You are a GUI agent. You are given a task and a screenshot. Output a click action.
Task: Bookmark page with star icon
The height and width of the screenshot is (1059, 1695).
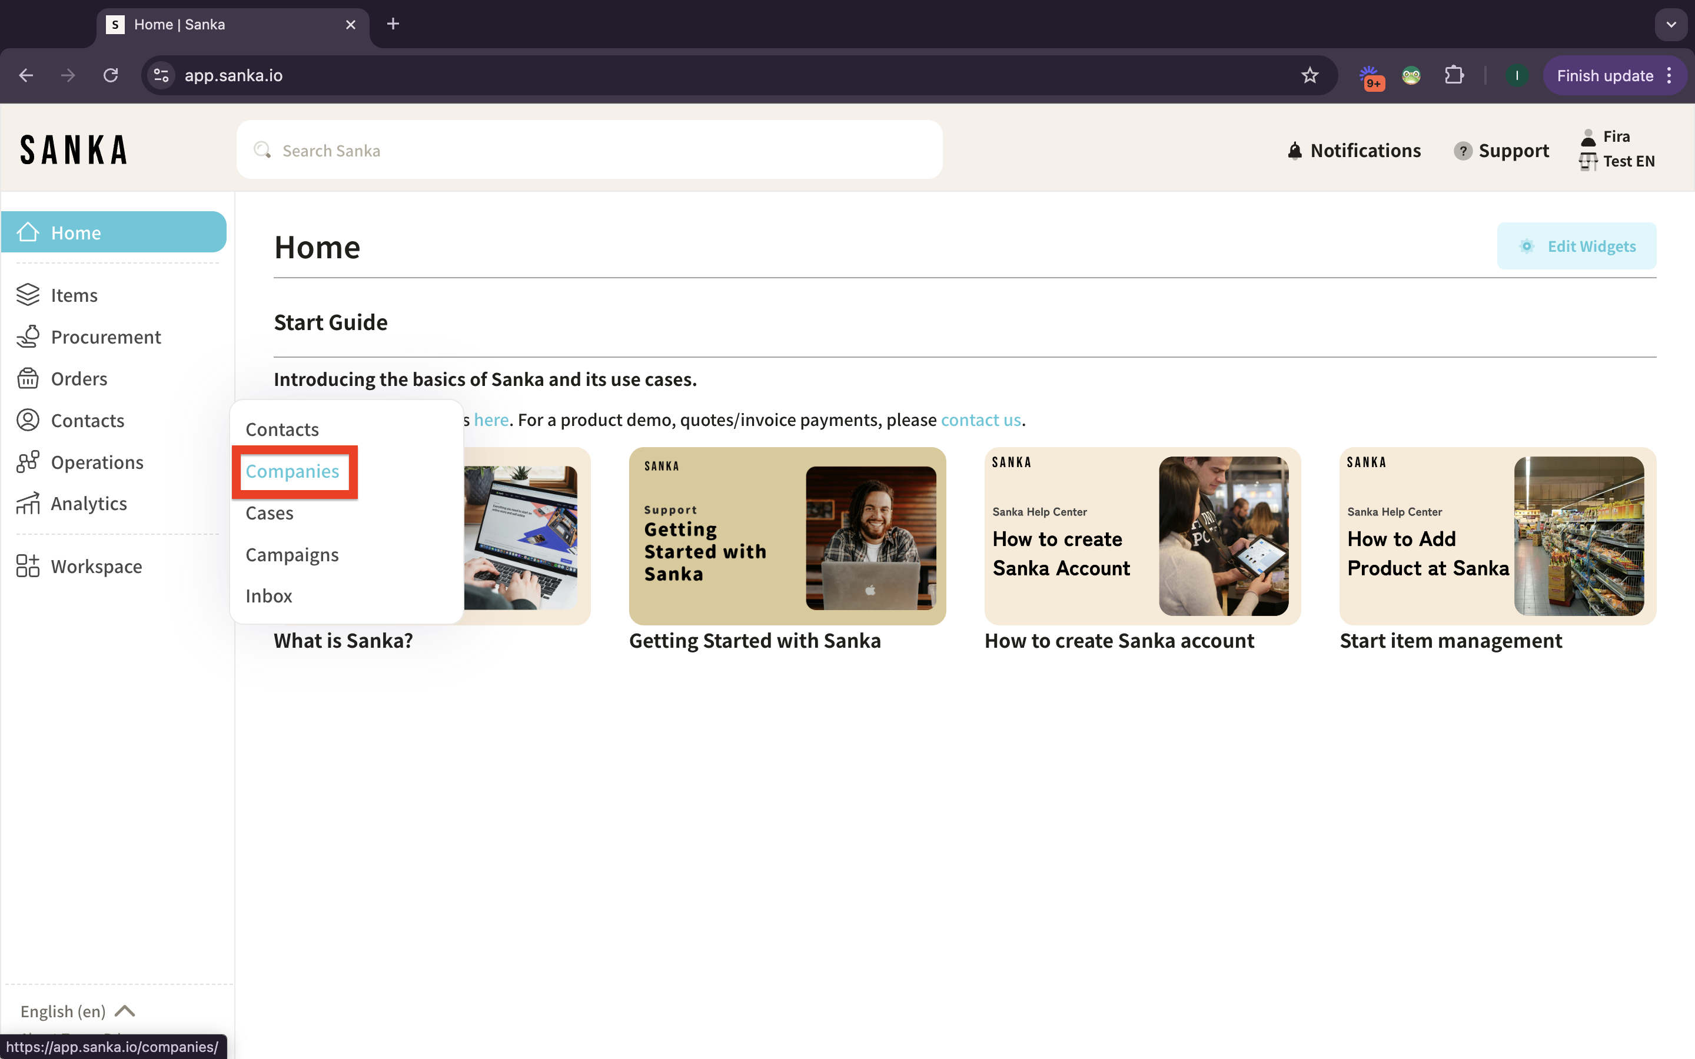[x=1309, y=76]
